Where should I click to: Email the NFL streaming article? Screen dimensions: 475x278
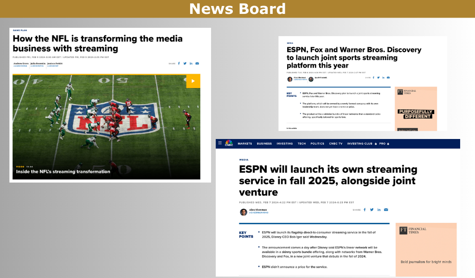(x=197, y=63)
